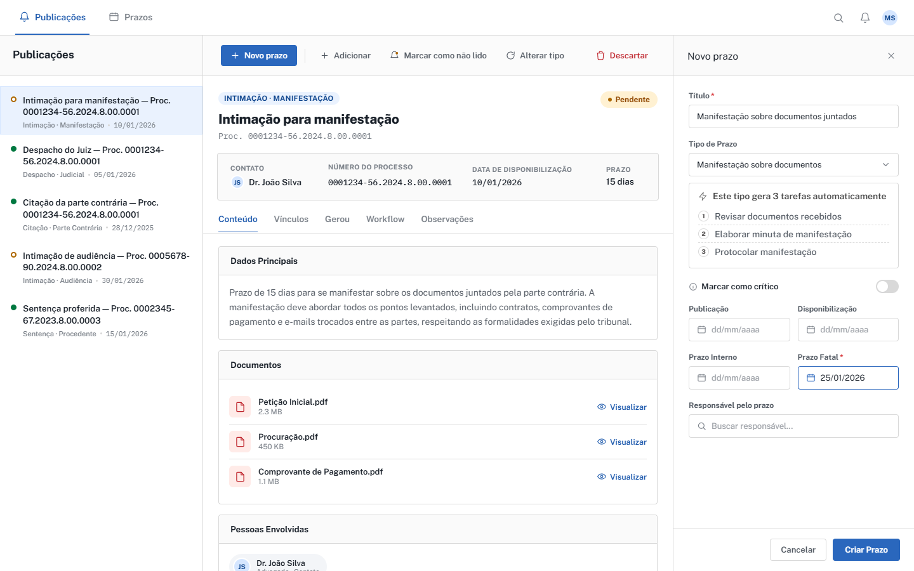Click the calendar icon in Prazo Fatal field
The image size is (914, 571).
point(811,378)
